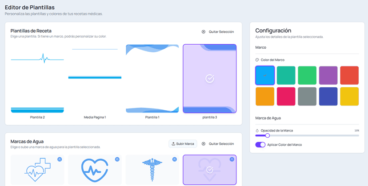Click Quitar Selección in Marcas de Agua
The height and width of the screenshot is (186, 368).
pos(218,144)
